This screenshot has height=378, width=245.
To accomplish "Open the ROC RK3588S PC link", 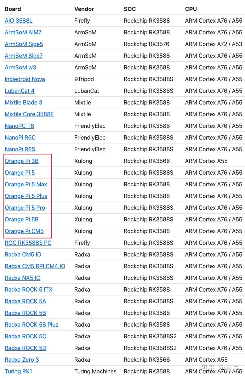I will click(28, 243).
